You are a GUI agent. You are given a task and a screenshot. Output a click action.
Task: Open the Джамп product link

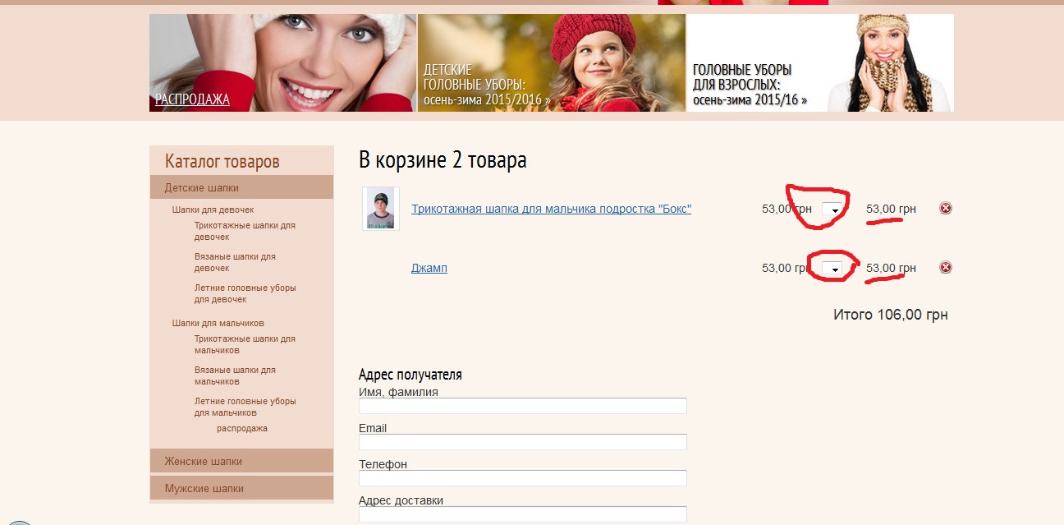(x=429, y=268)
